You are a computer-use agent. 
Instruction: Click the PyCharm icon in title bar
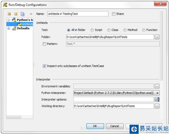point(5,5)
